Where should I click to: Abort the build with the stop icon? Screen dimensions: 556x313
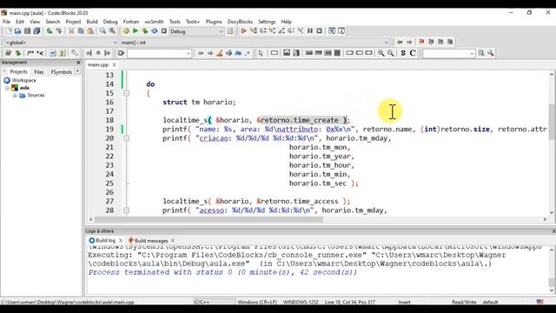pos(164,31)
